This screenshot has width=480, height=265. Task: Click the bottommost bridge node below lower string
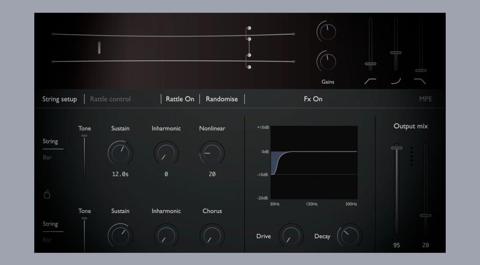(249, 67)
